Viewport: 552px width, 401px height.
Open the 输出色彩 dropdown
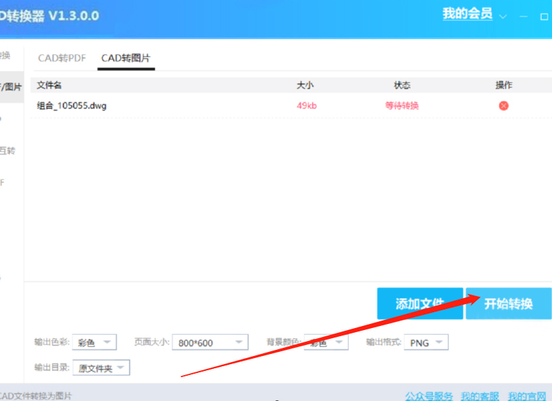tap(93, 342)
